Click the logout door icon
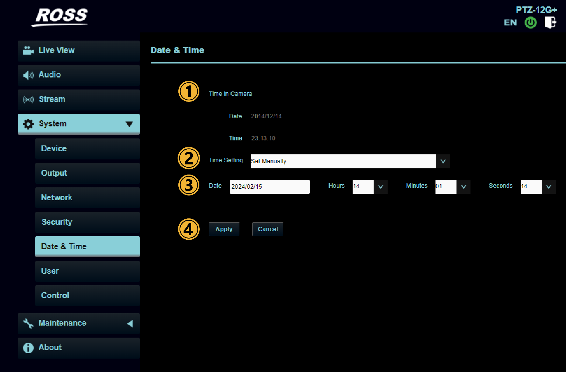 coord(550,22)
